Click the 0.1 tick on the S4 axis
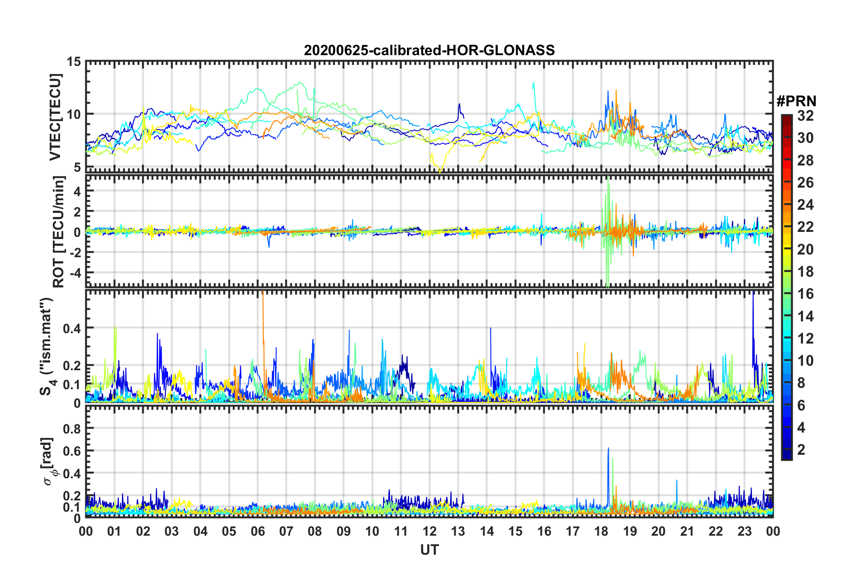This screenshot has height=575, width=859. 72,384
